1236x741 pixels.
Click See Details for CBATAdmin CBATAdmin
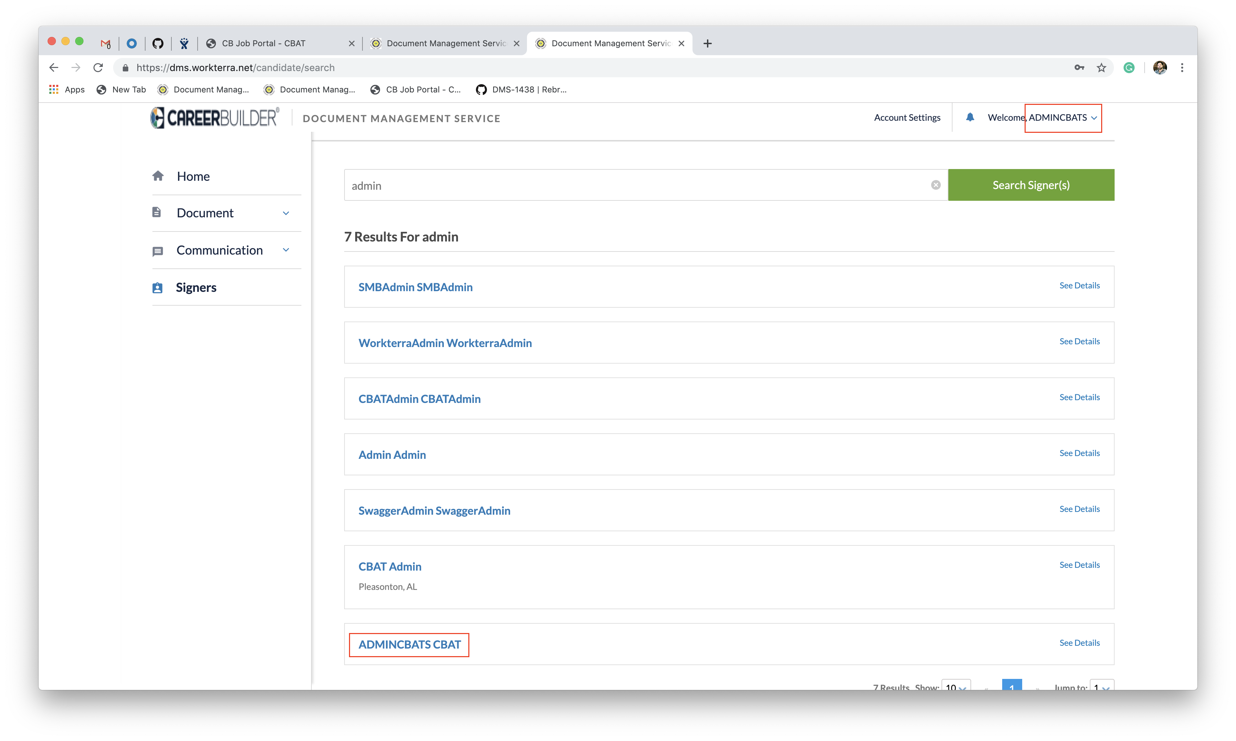1079,397
